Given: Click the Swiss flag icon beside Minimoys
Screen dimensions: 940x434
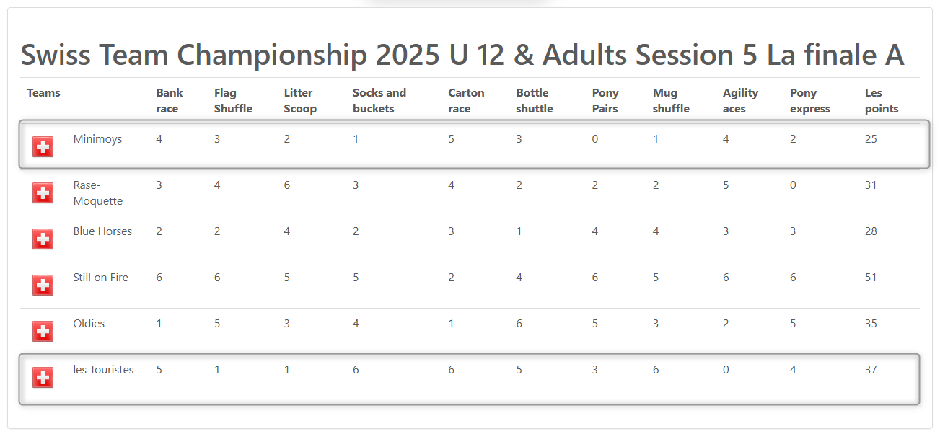Looking at the screenshot, I should coord(43,147).
